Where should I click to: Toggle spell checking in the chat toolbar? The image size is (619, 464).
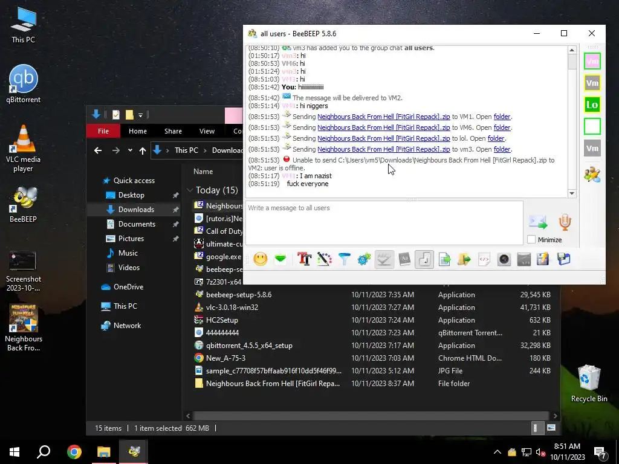(x=384, y=259)
